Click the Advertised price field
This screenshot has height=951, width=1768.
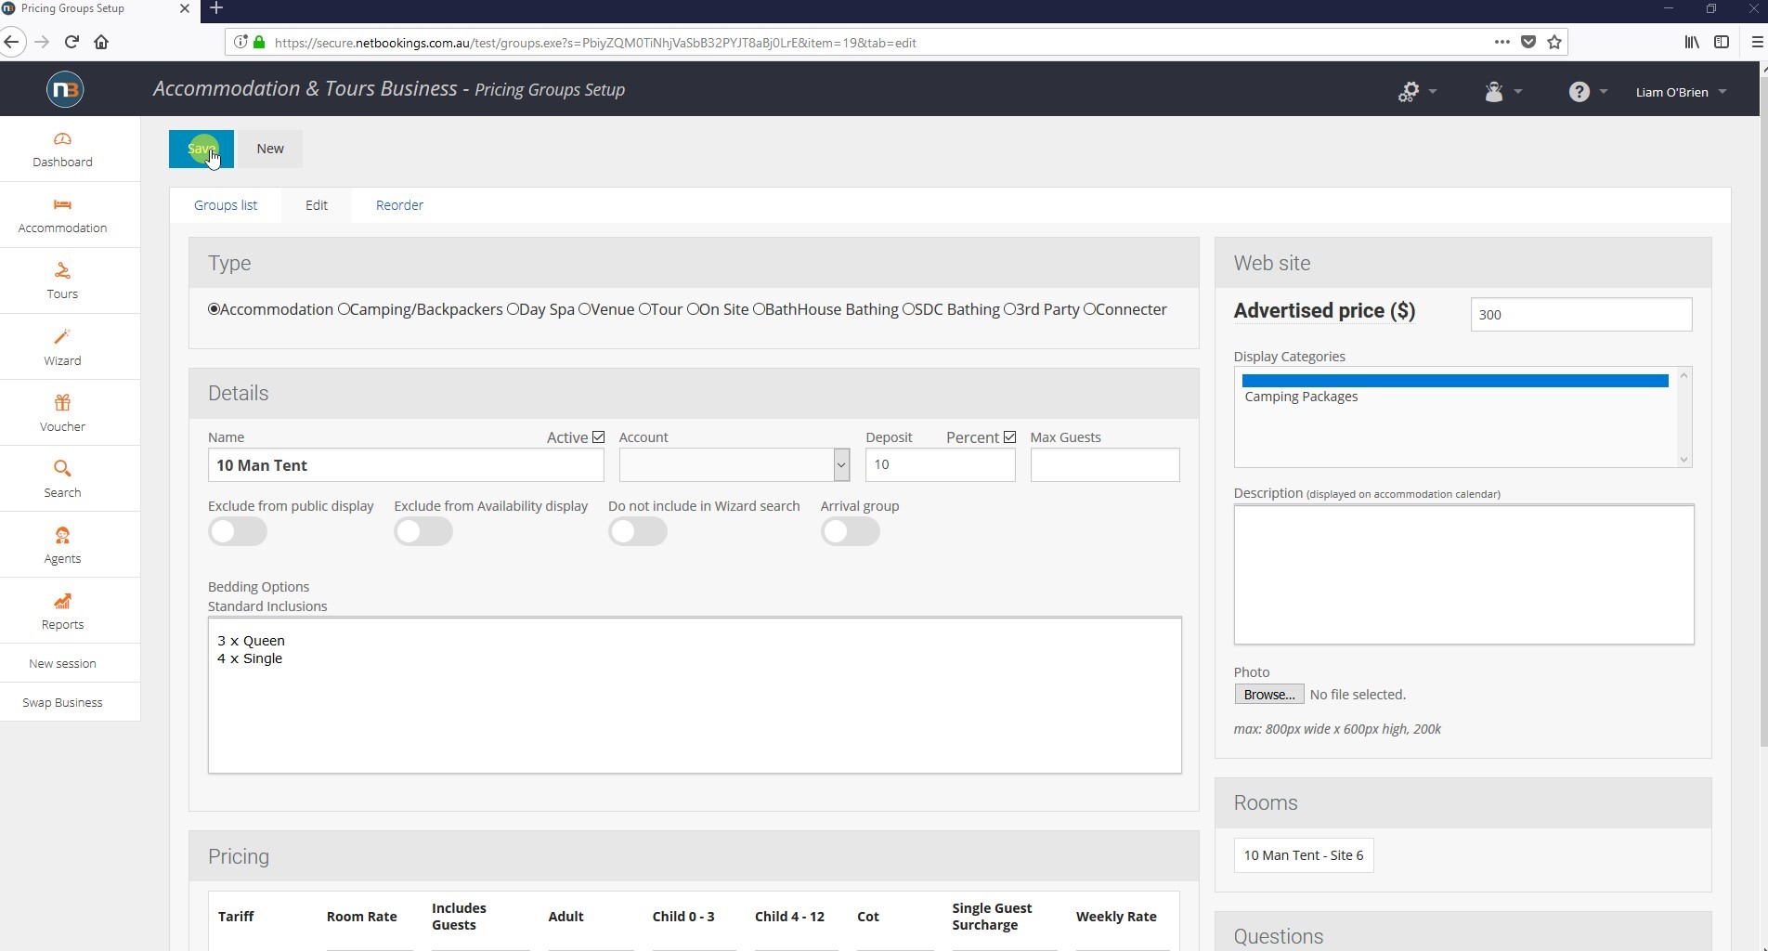(x=1581, y=314)
